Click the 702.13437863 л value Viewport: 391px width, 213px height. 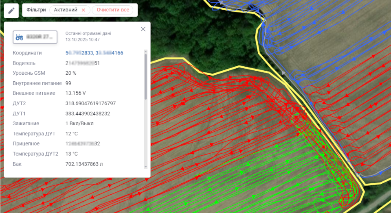point(84,164)
